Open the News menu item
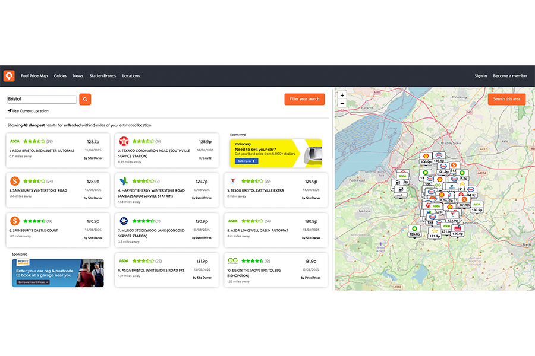 tap(78, 75)
